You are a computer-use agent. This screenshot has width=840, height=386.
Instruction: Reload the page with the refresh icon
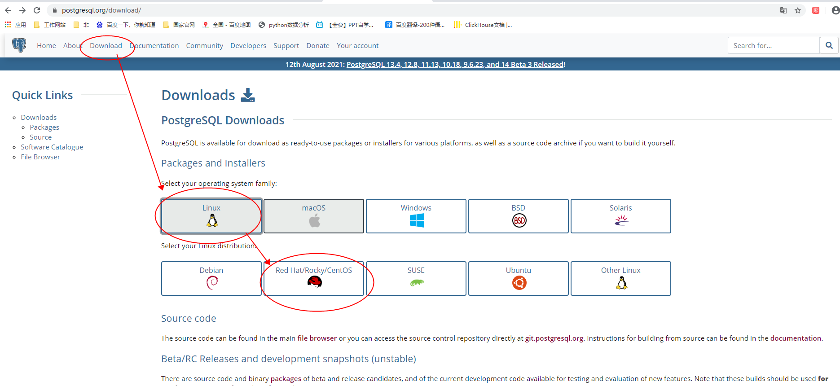tap(37, 10)
